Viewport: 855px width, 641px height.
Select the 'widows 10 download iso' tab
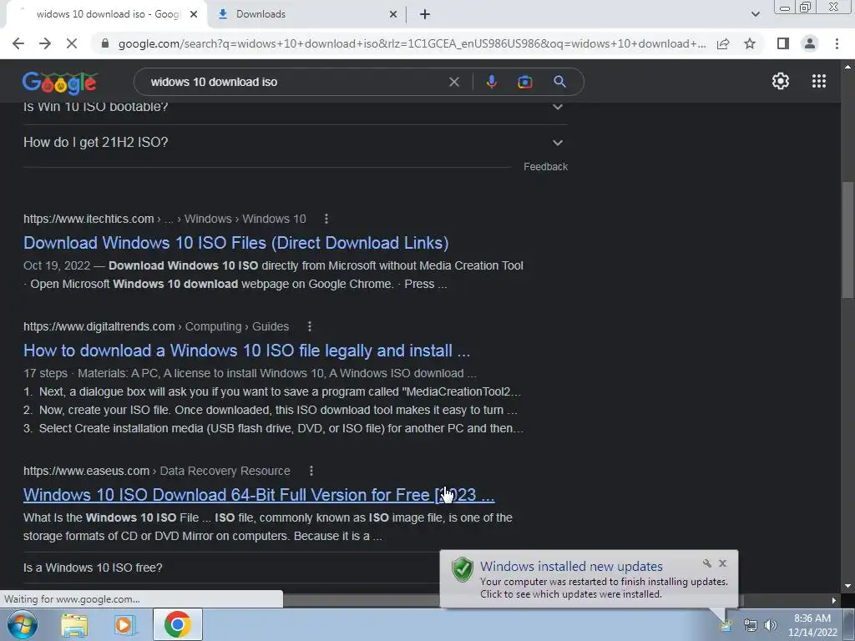pyautogui.click(x=108, y=14)
